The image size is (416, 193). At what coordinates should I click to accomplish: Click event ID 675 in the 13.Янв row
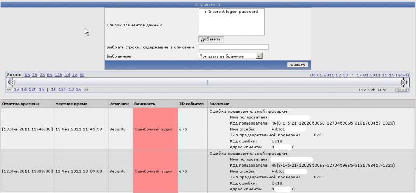(x=183, y=129)
